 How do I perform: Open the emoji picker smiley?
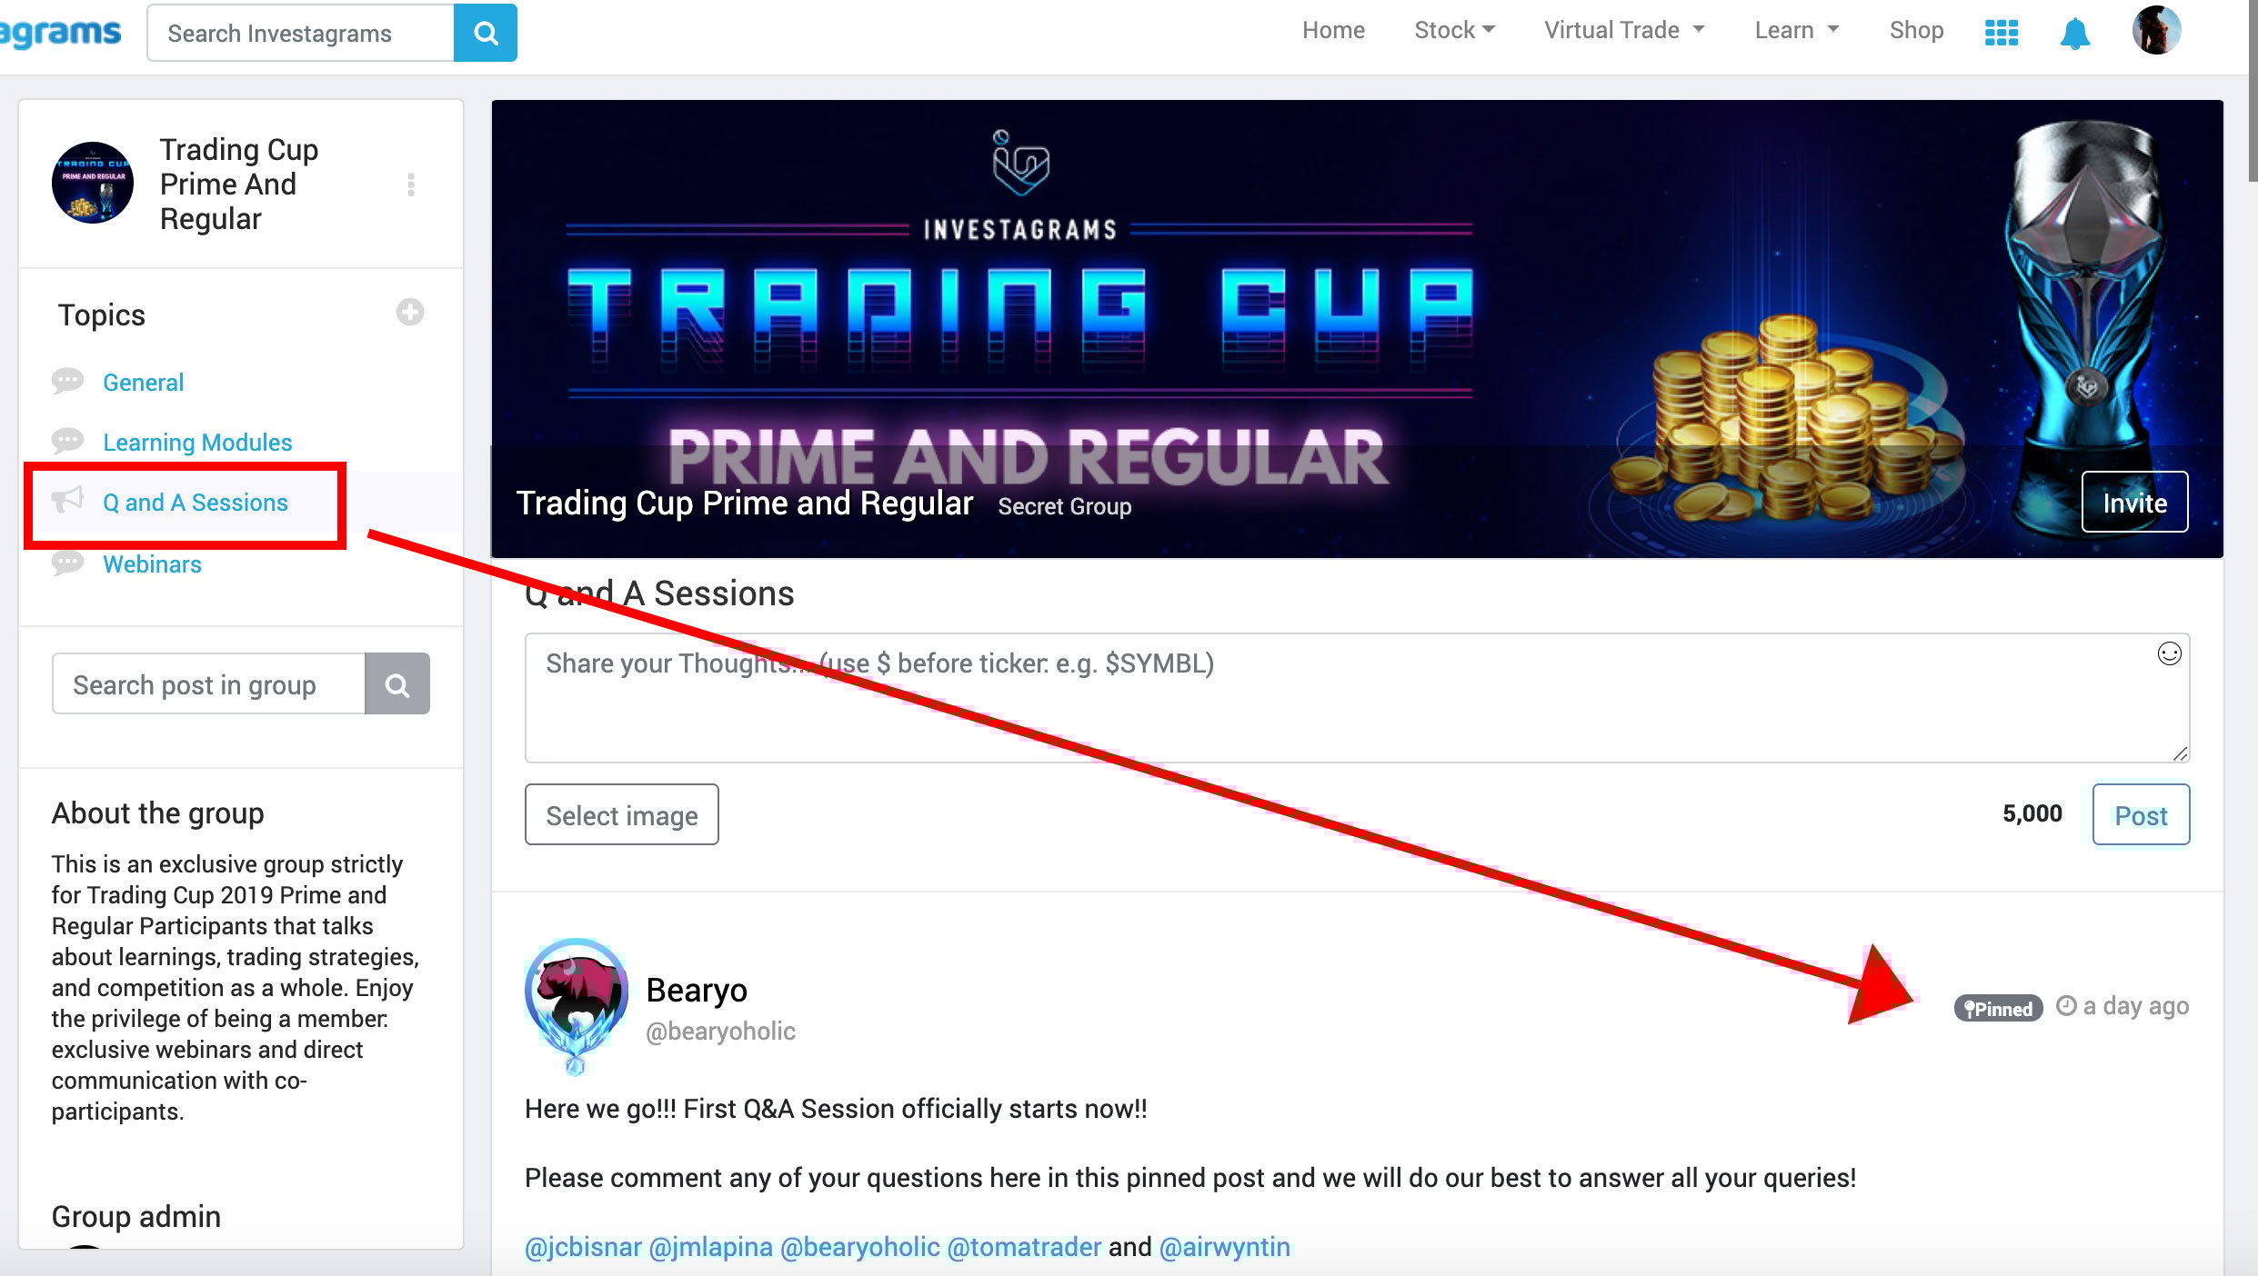coord(2169,653)
